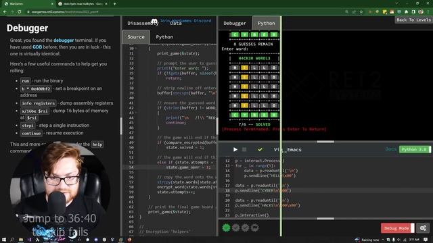The image size is (433, 243).
Task: Click the 'run' command text
Action: (x=25, y=81)
